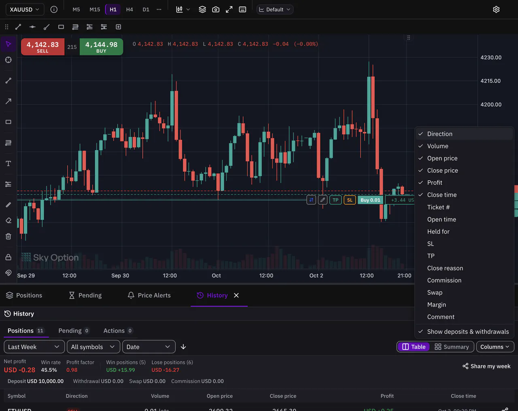Open the Actions sub-tab
Image resolution: width=518 pixels, height=411 pixels.
[x=118, y=331]
